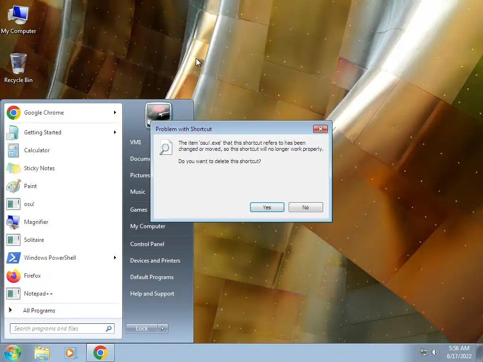Screen dimensions: 483x362
Task: Open Control Panel from Start menu
Action: 147,244
